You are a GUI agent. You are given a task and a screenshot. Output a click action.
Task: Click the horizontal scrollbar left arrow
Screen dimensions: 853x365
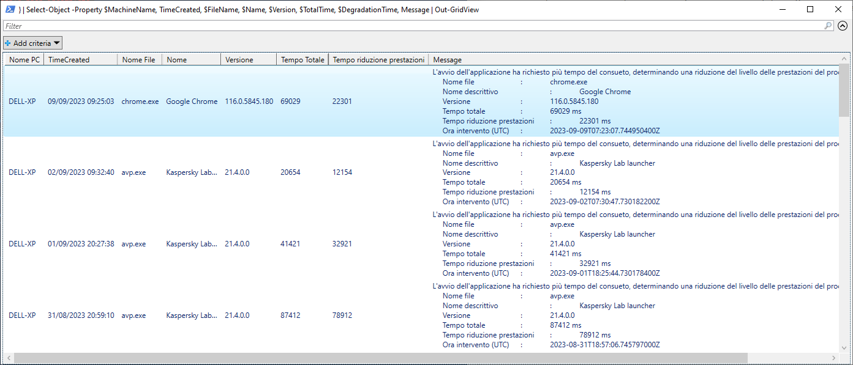(x=9, y=358)
